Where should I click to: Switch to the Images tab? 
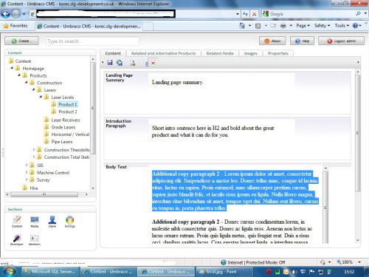coord(250,53)
